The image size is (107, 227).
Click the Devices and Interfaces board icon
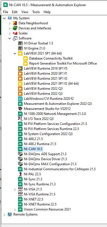pos(15,28)
